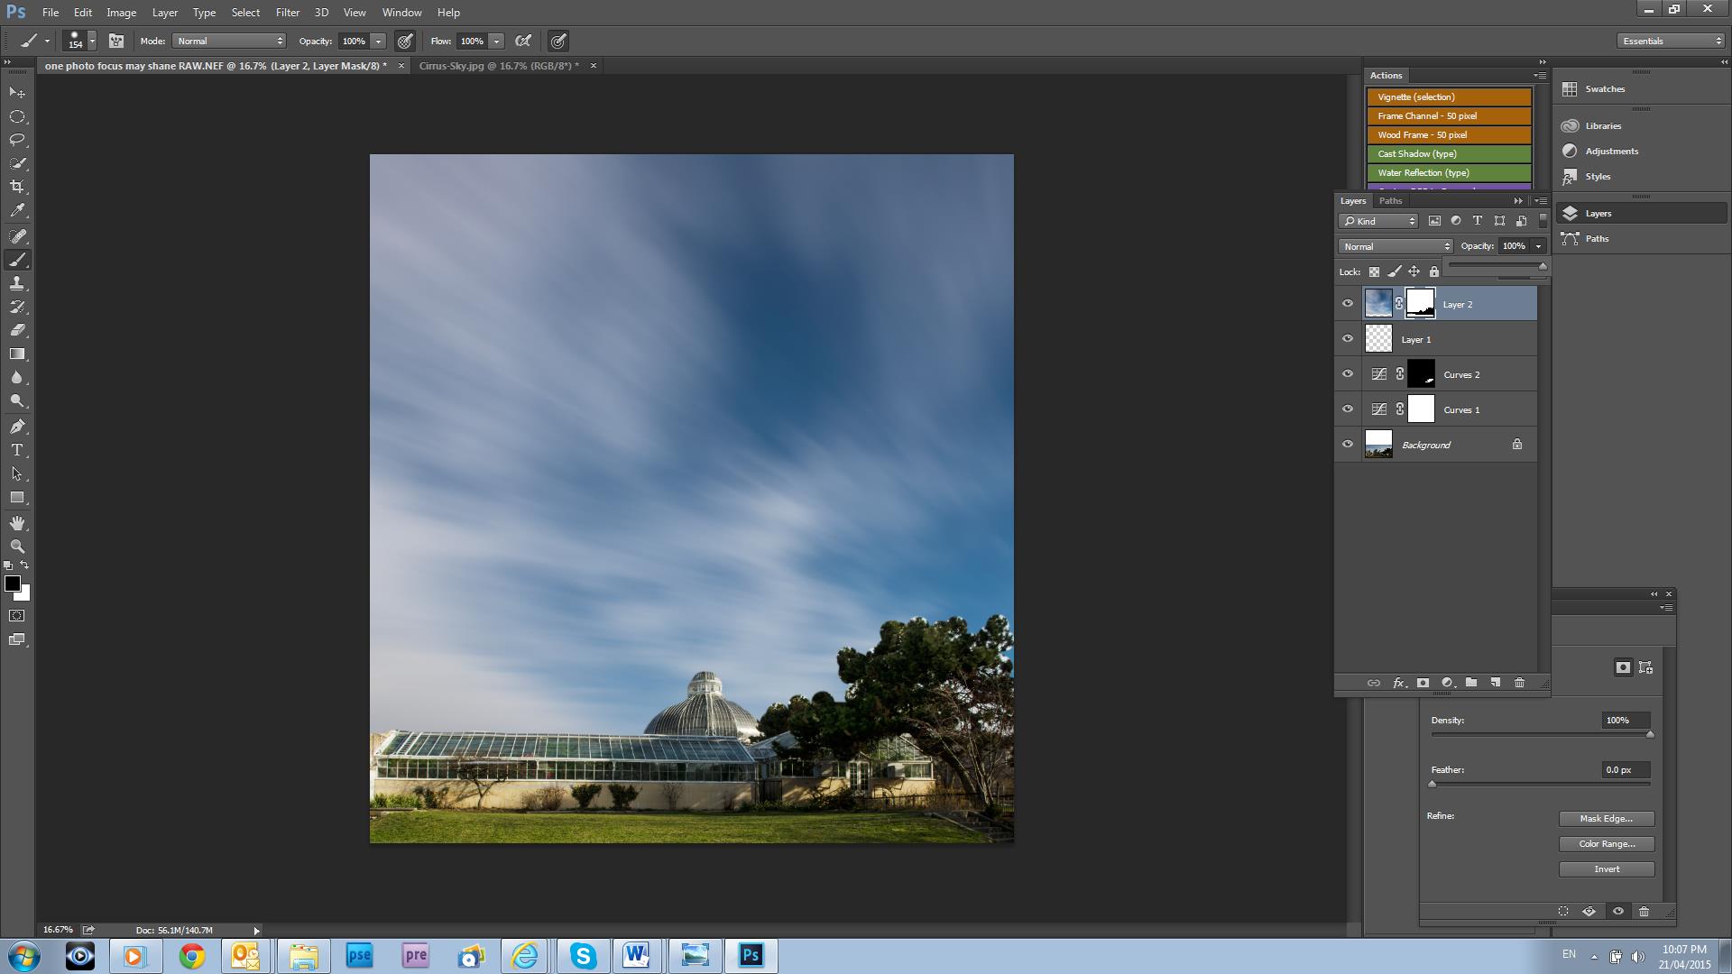Select the Hand tool

17,523
